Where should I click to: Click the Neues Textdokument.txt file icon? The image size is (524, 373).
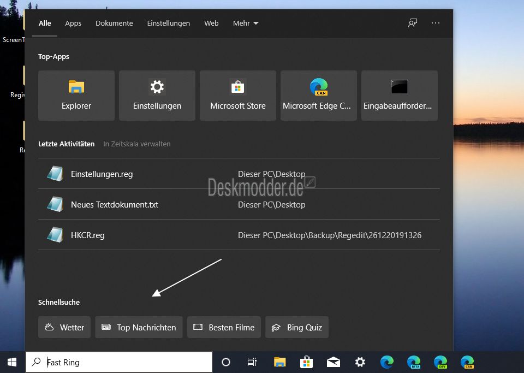[55, 204]
